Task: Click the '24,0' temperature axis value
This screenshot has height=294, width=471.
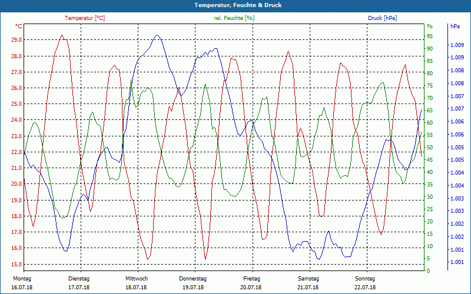Action: 16,120
